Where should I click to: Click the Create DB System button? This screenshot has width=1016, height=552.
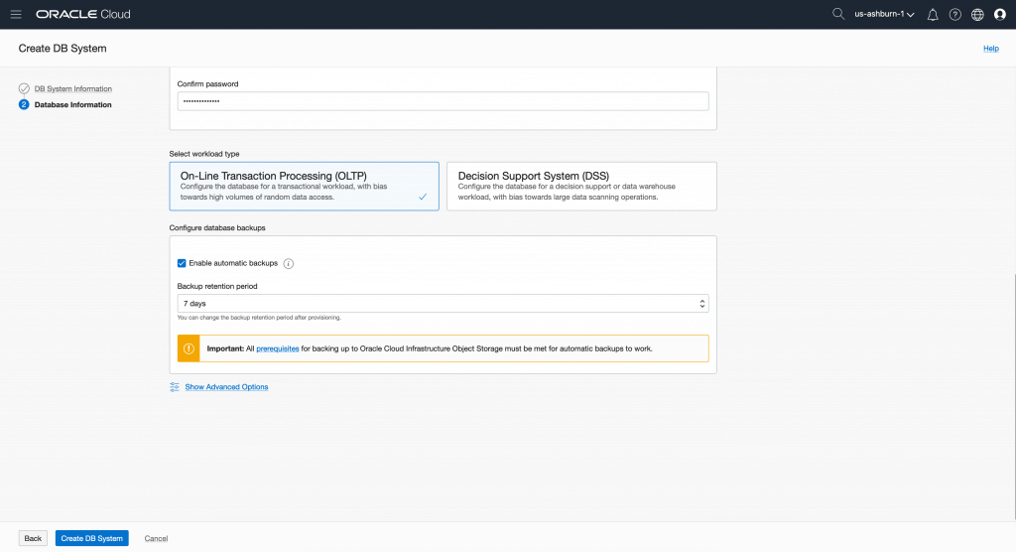pyautogui.click(x=91, y=538)
